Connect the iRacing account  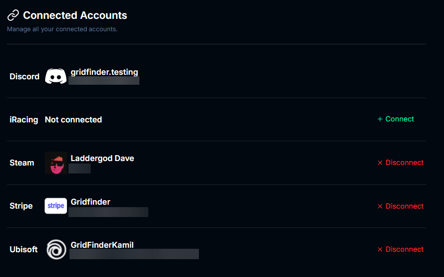pos(395,119)
